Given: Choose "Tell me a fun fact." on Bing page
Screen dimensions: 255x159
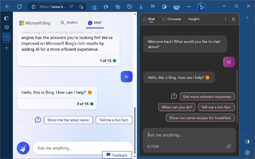Looking at the screenshot, I should [x=114, y=120].
